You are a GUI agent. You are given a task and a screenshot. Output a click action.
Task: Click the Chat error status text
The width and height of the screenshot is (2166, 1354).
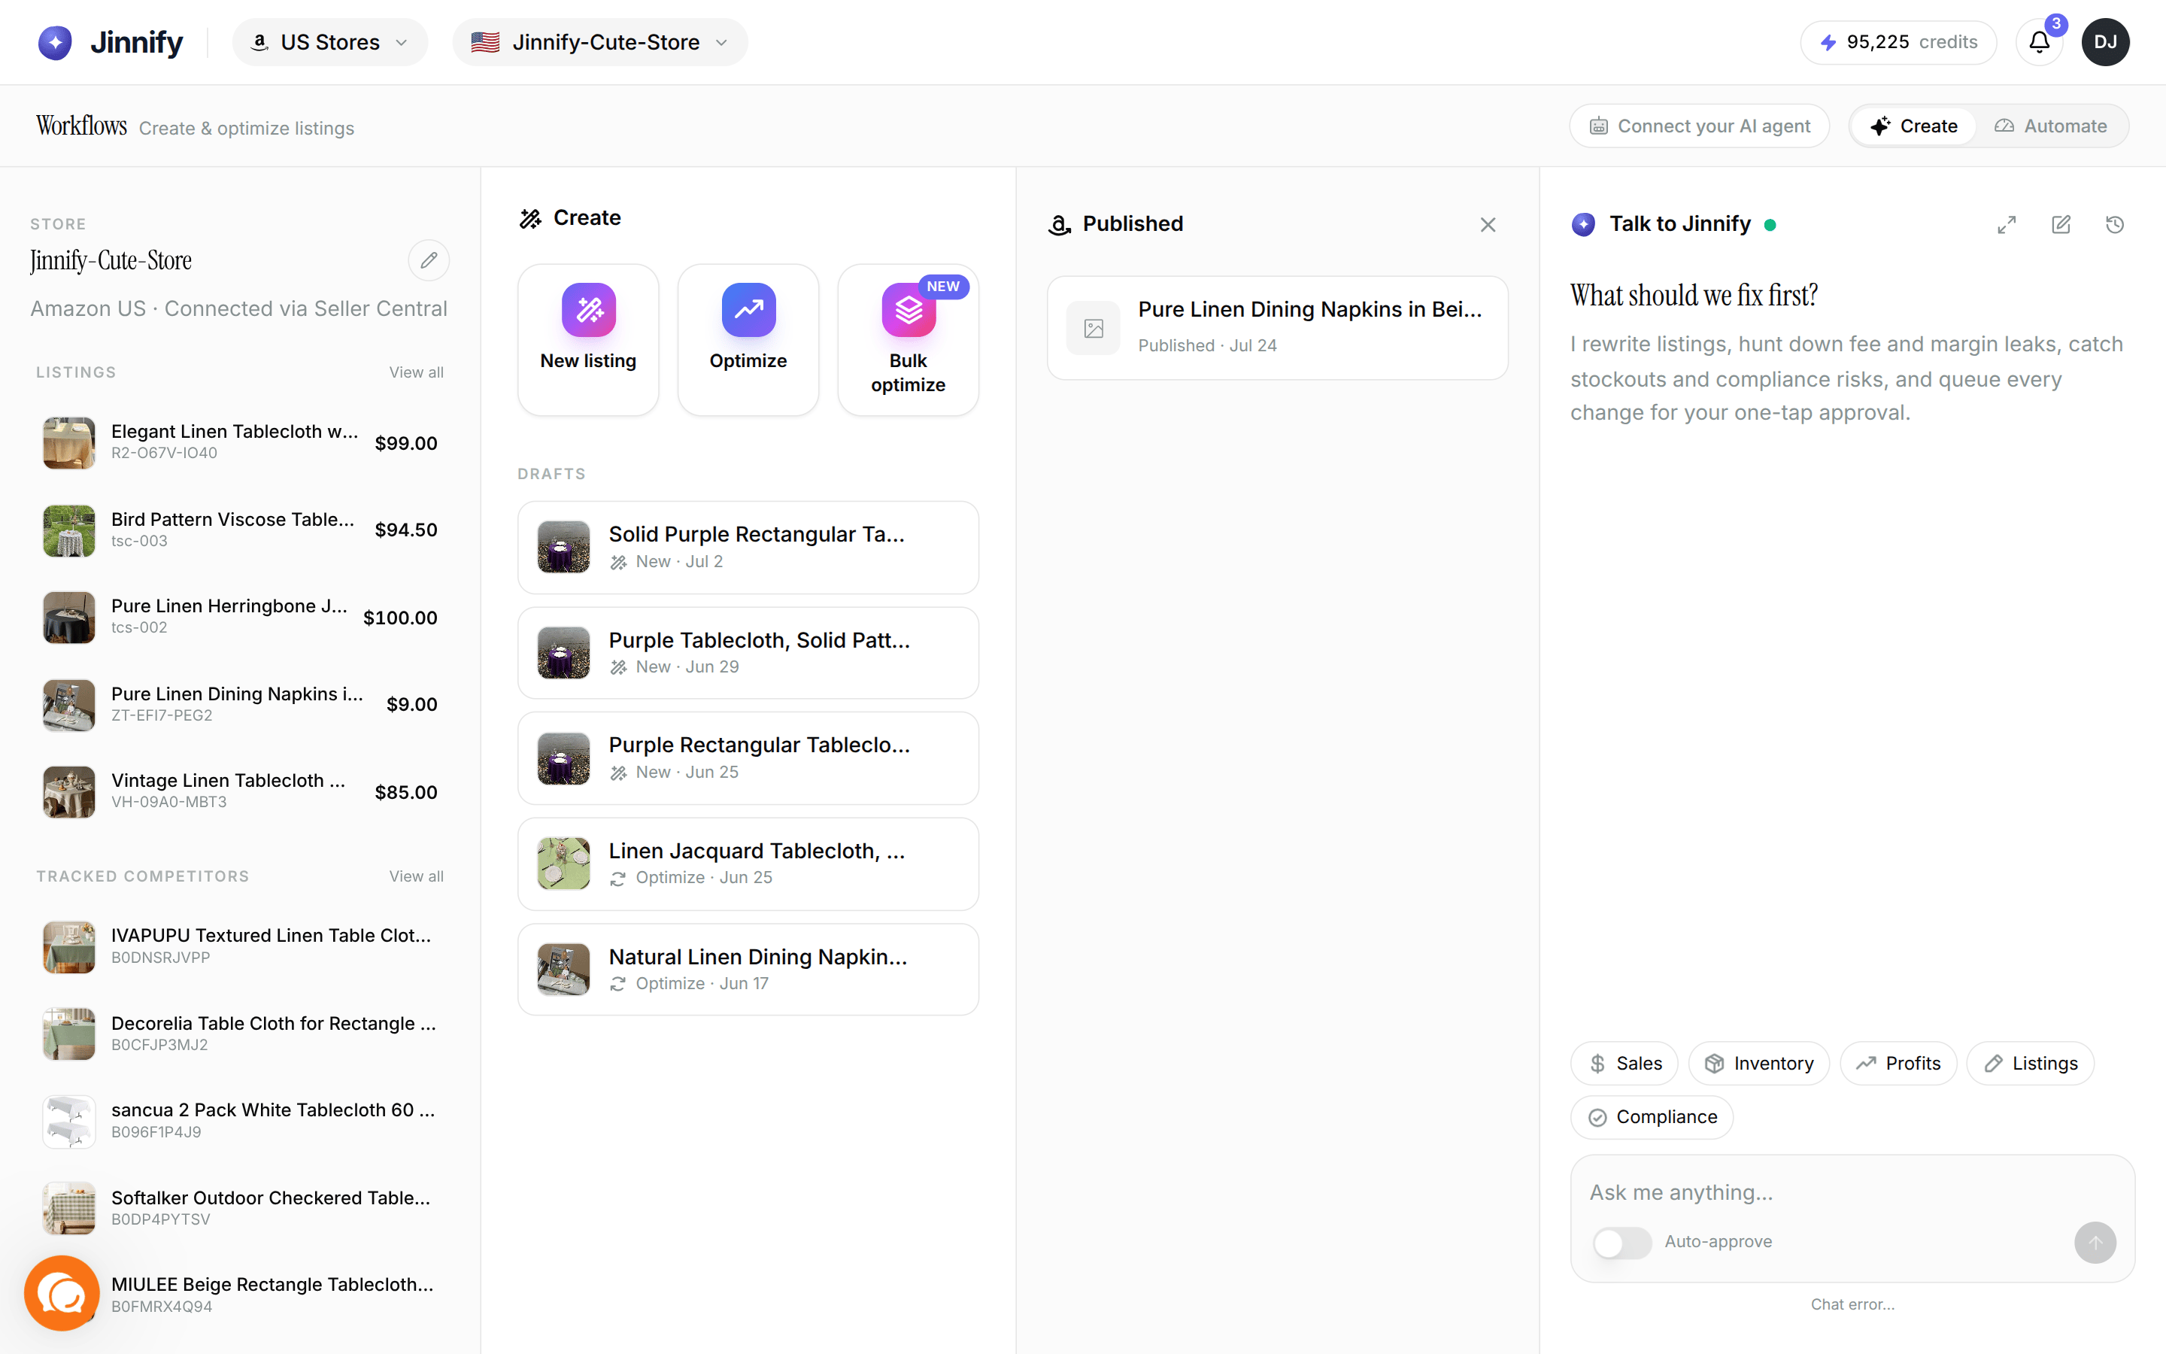tap(1852, 1305)
